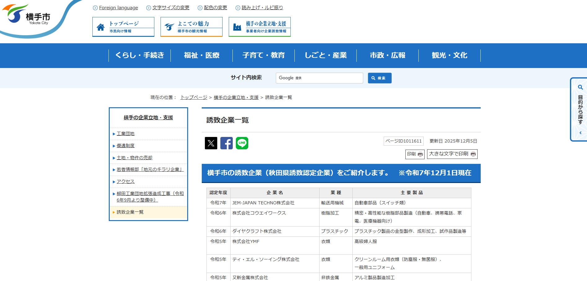Open sidebar link 工業団地
This screenshot has height=281, width=587.
point(126,134)
